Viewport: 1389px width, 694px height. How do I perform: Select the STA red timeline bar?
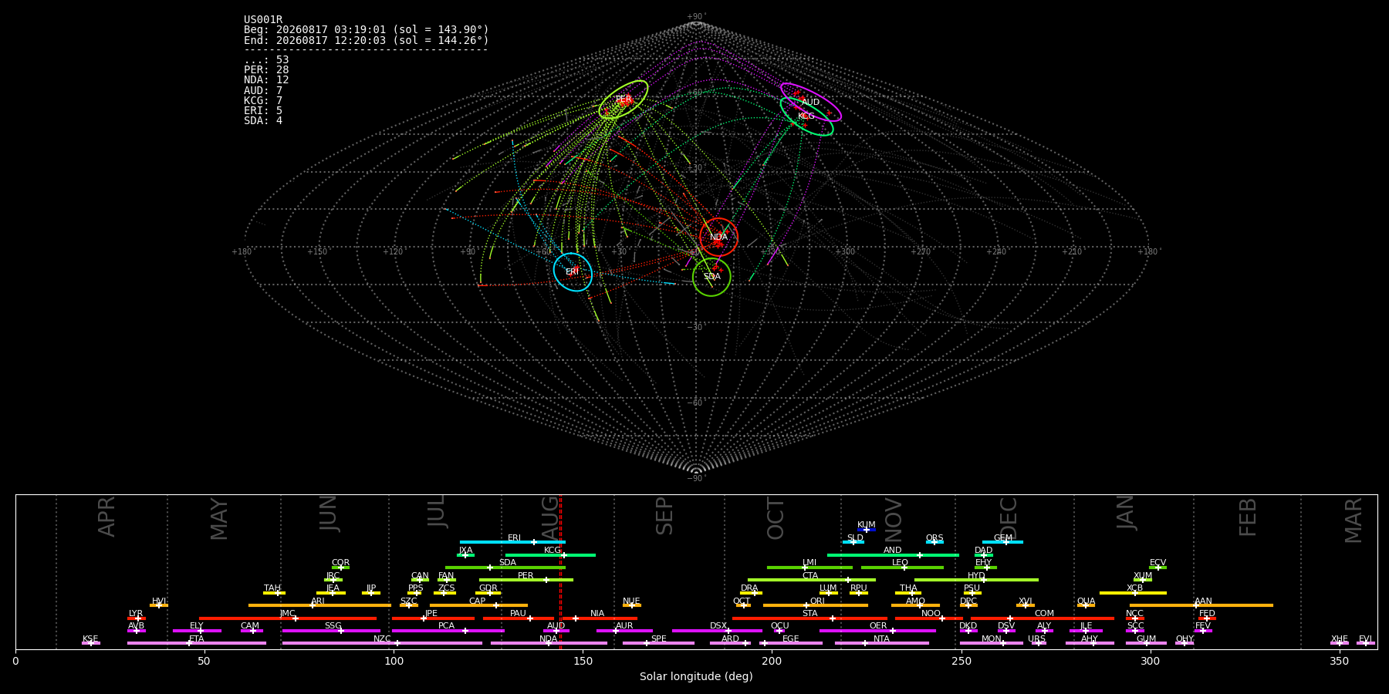point(809,618)
